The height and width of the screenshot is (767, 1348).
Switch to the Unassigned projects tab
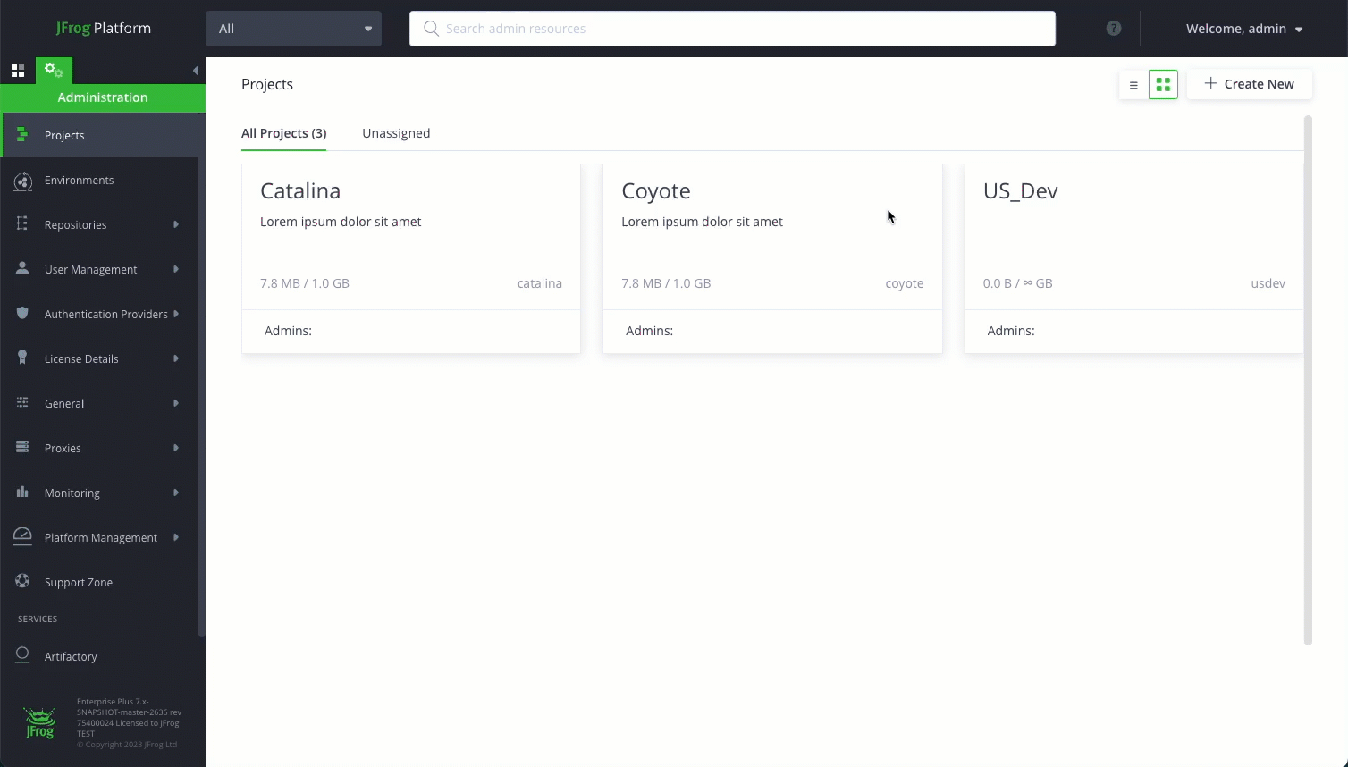pyautogui.click(x=396, y=132)
